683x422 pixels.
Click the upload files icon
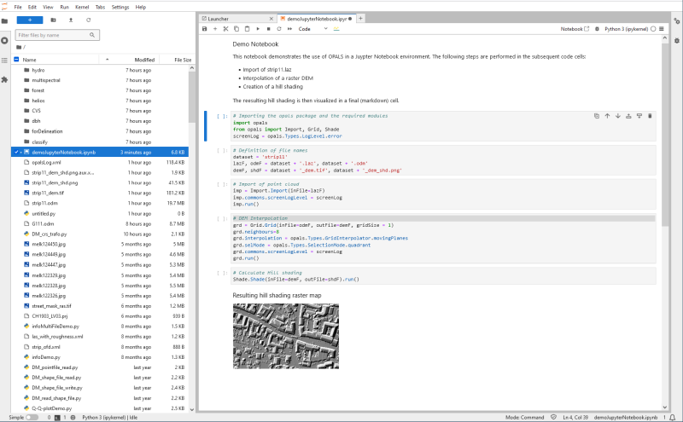(70, 19)
